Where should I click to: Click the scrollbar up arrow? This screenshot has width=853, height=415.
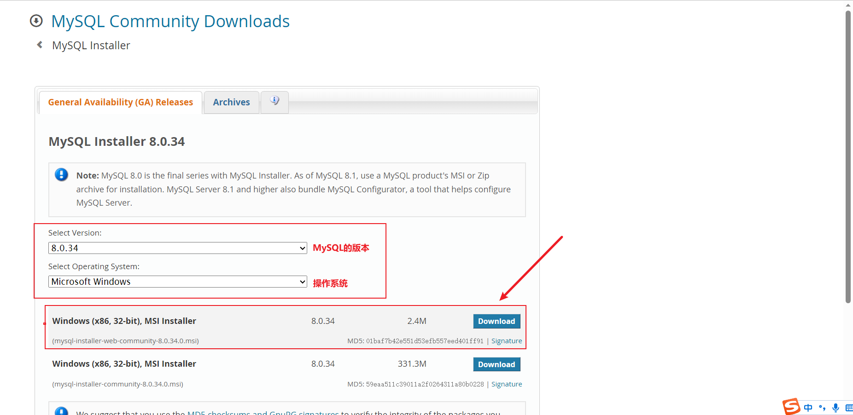(x=848, y=5)
